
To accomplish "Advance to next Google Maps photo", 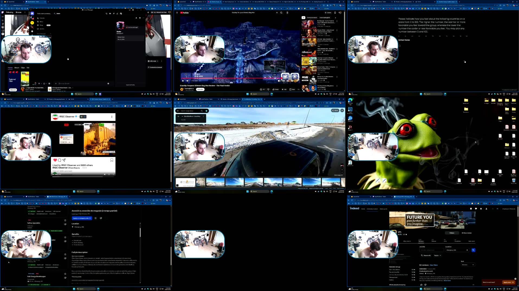I will tap(262, 172).
